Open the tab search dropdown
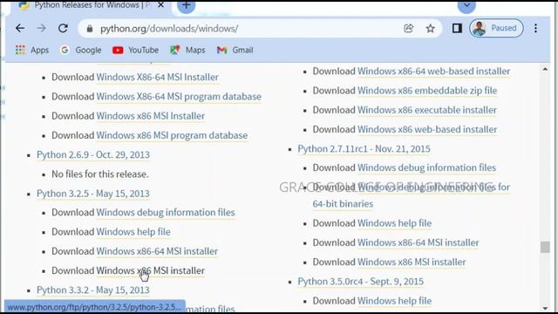Image resolution: width=558 pixels, height=314 pixels. pos(466,5)
